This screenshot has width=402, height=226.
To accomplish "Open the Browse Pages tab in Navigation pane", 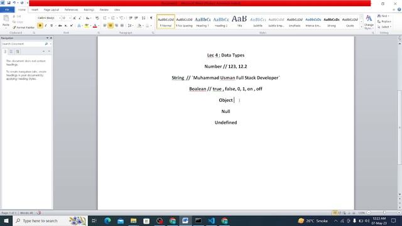I will (11, 51).
